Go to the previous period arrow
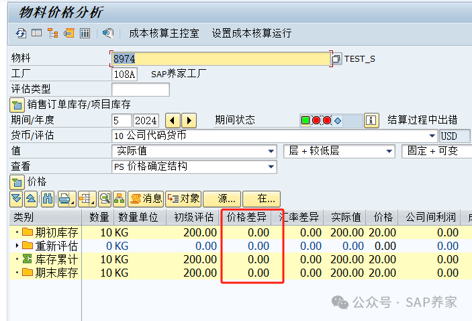Viewport: 472px width, 321px height. [173, 121]
